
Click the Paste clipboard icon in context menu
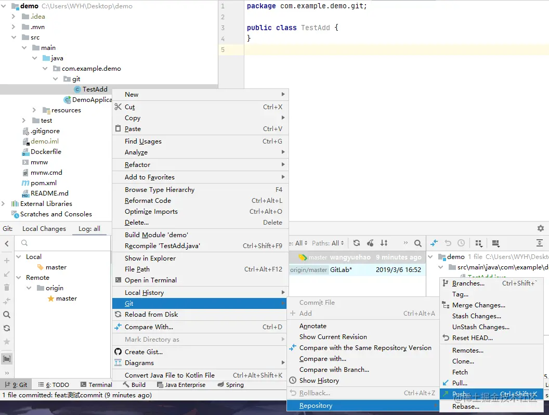coord(118,128)
